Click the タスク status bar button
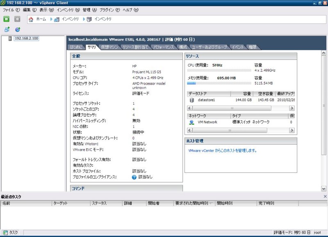 pyautogui.click(x=10, y=232)
